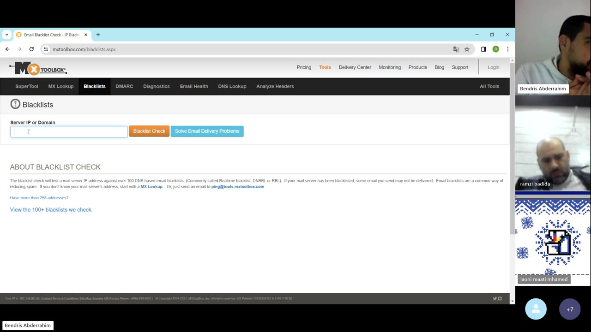Open site information icon in address bar

pyautogui.click(x=46, y=49)
